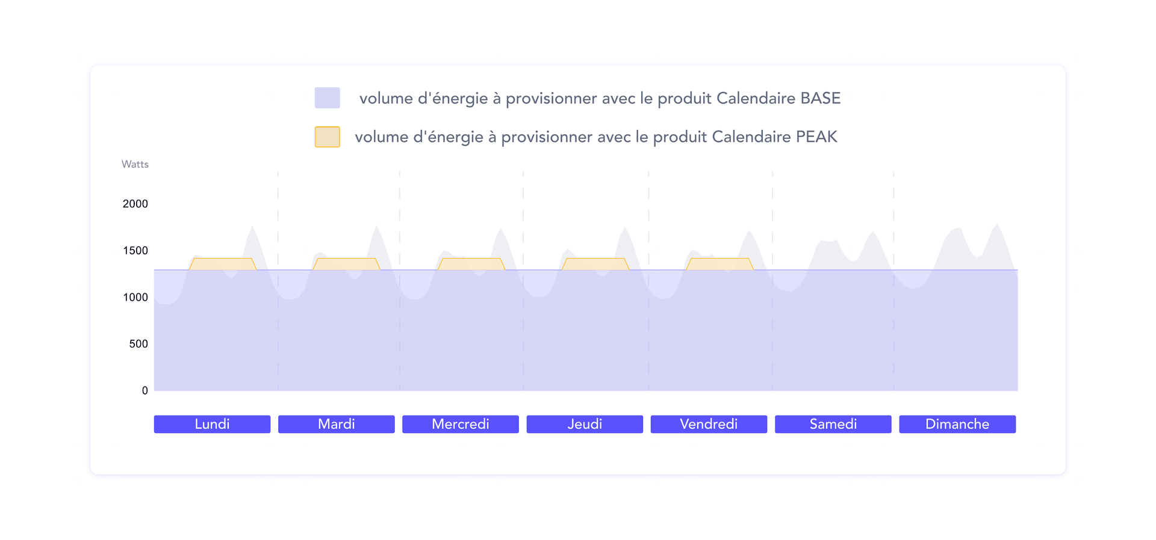Screen dimensions: 1156x540
Task: Click the Calendaire PEAK legend text
Action: (x=596, y=137)
